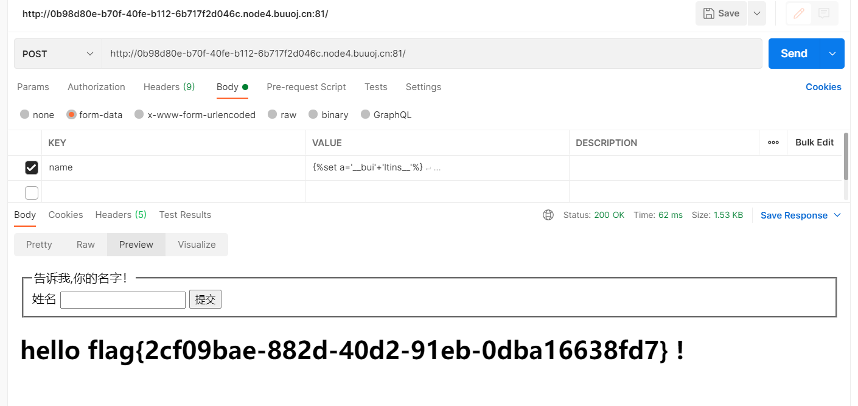
Task: Click the Bulk Edit link
Action: tap(814, 142)
